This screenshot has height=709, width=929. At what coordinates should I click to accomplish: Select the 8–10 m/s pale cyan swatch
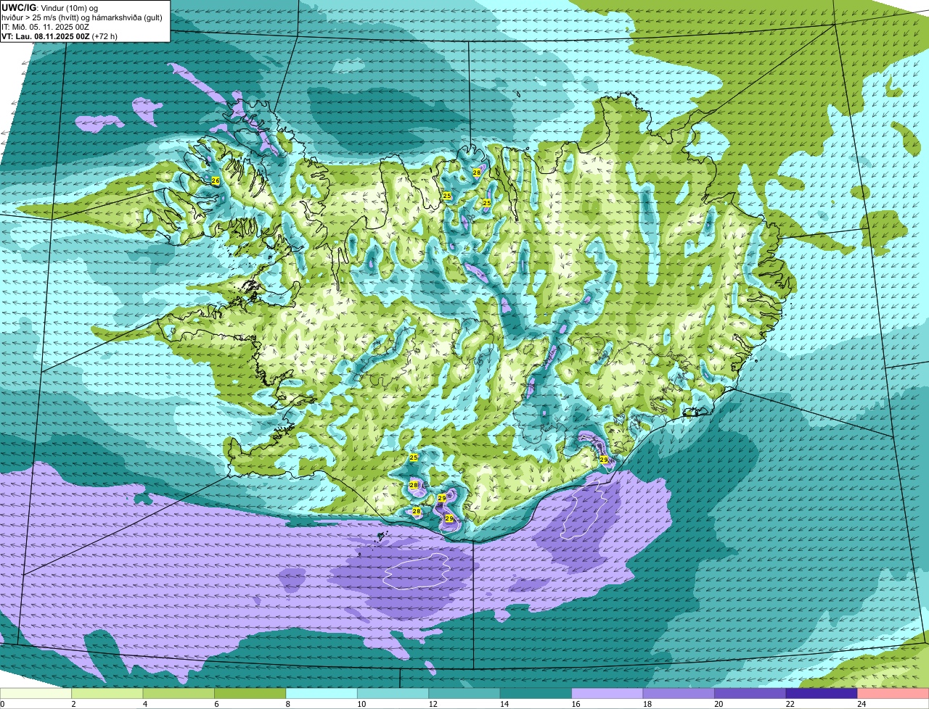[x=322, y=693]
